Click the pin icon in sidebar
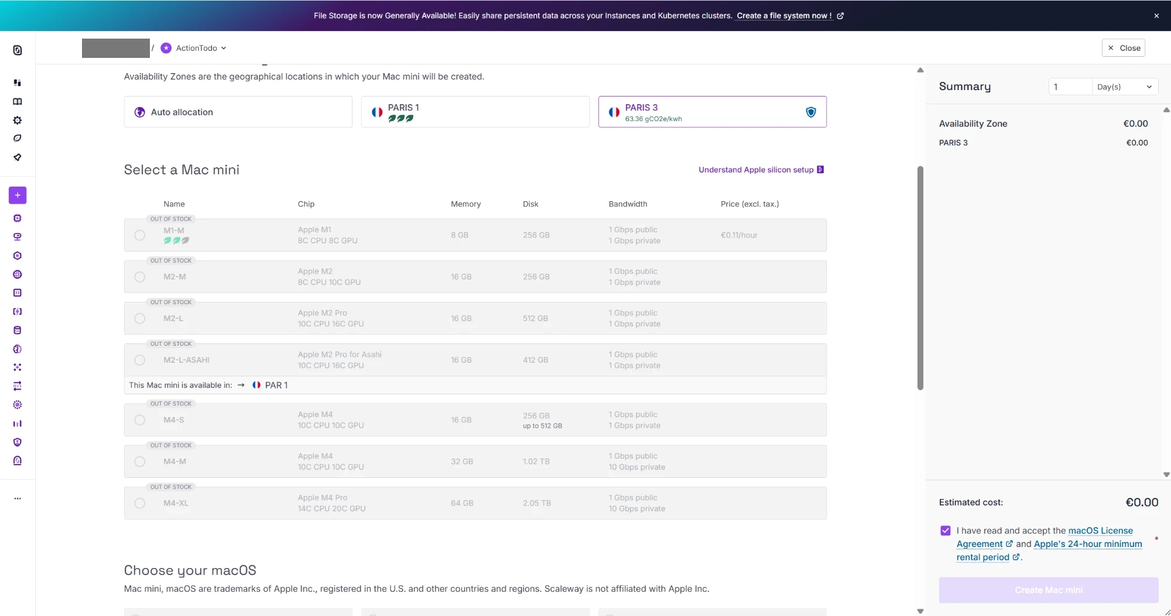1171x616 pixels. [x=18, y=157]
